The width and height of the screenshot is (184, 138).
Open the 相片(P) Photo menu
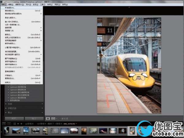(29, 5)
